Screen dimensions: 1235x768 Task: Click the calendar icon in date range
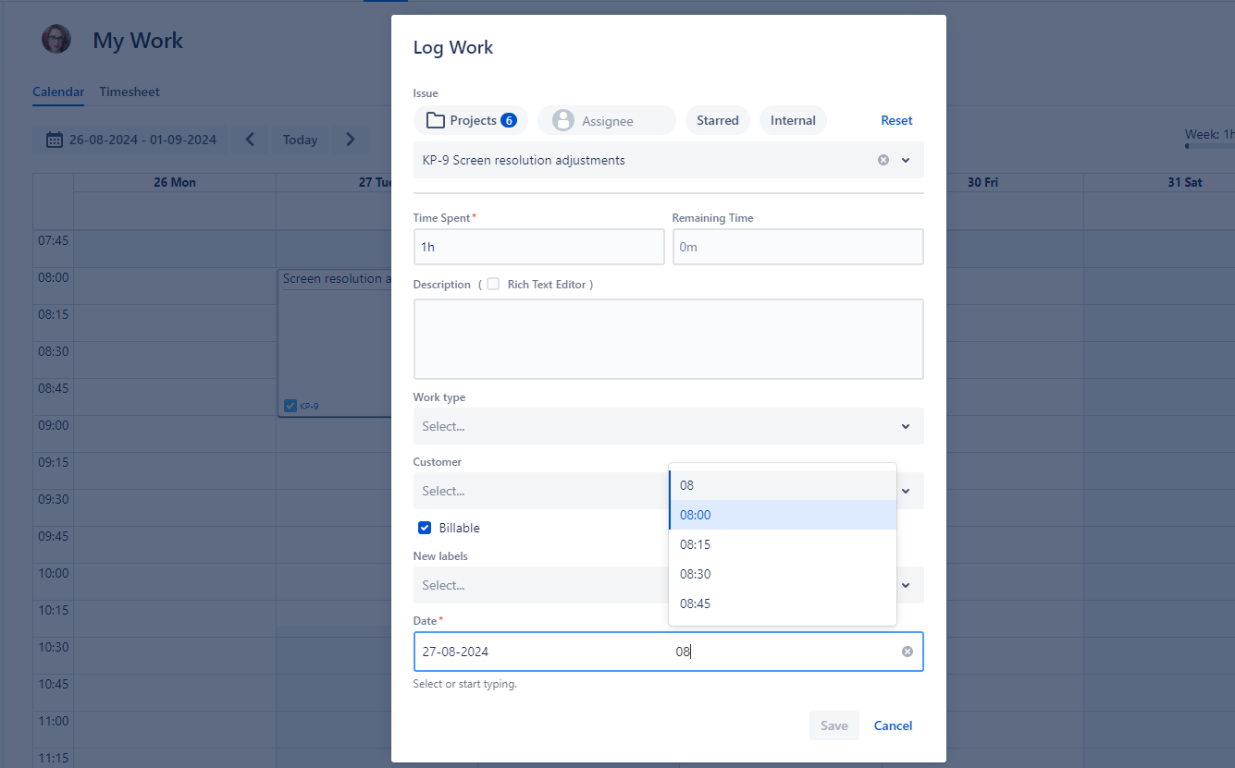pos(55,140)
